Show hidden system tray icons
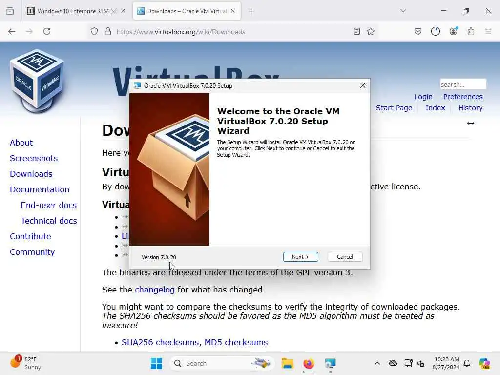Screen dimensions: 500x375 (377, 363)
